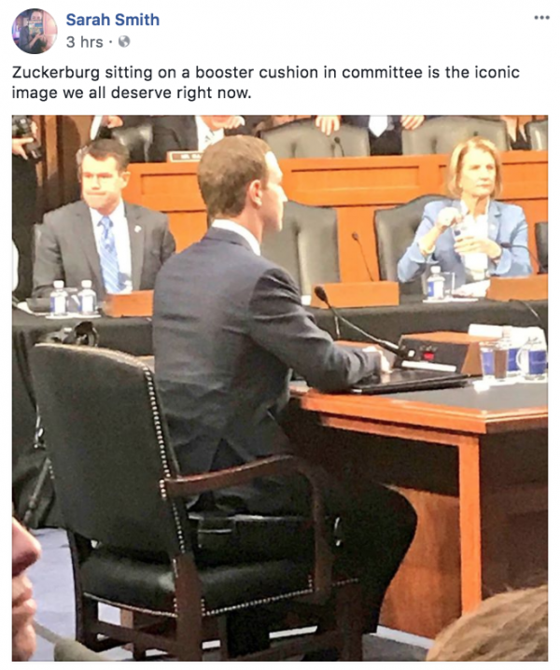
Task: Open the post via the 3 hrs timestamp
Action: pyautogui.click(x=84, y=42)
